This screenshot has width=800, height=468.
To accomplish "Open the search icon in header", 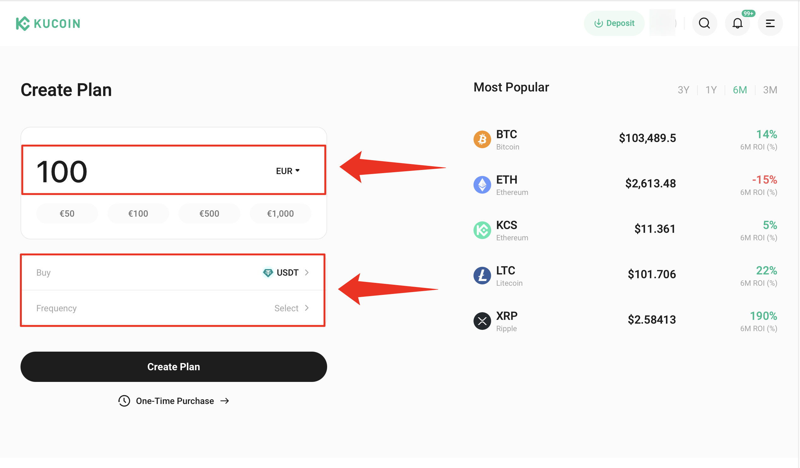I will (704, 23).
